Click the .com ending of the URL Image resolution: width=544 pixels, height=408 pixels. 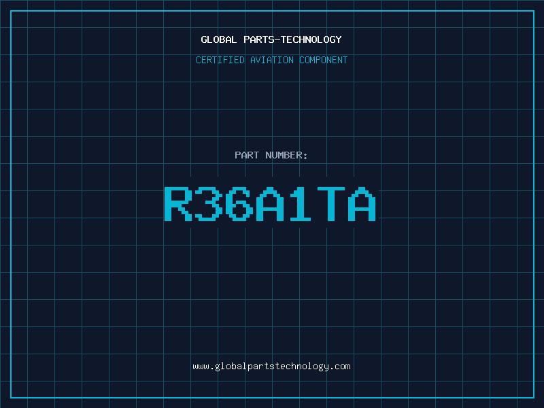click(x=340, y=366)
